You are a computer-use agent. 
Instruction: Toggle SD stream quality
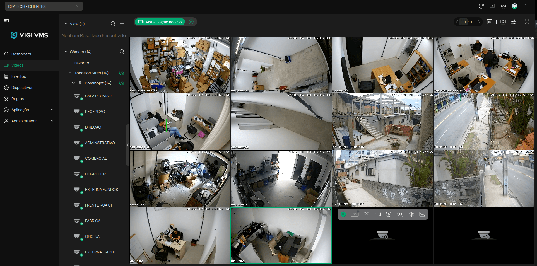point(355,214)
